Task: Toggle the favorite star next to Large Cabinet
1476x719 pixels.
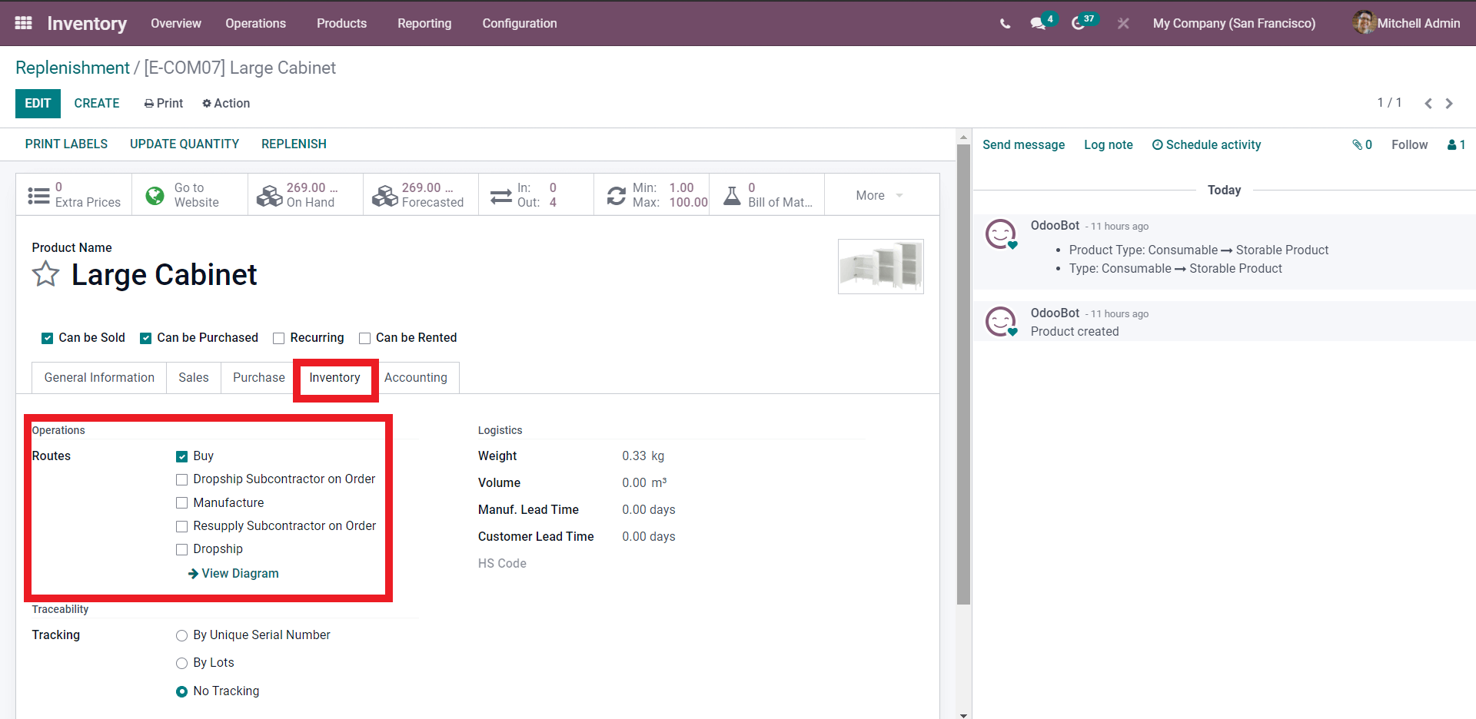Action: point(45,273)
